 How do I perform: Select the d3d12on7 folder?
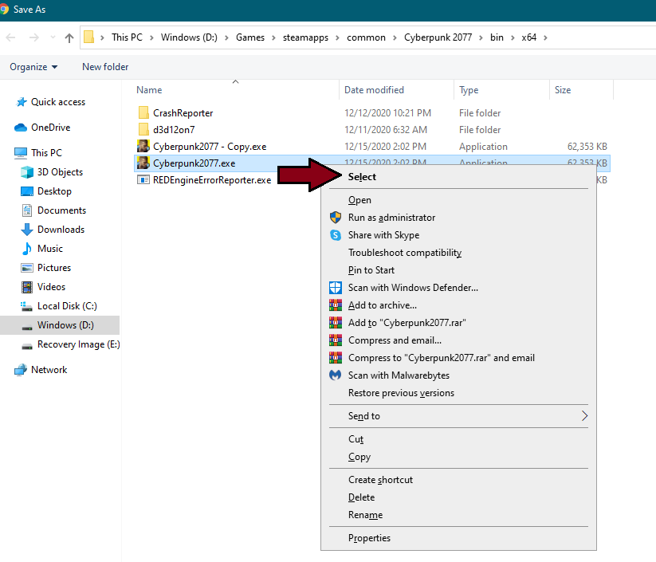tap(174, 130)
